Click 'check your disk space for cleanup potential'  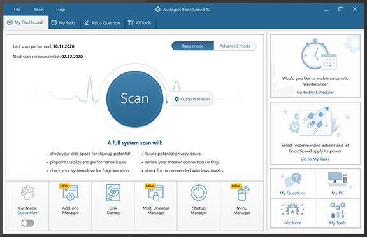[90, 154]
